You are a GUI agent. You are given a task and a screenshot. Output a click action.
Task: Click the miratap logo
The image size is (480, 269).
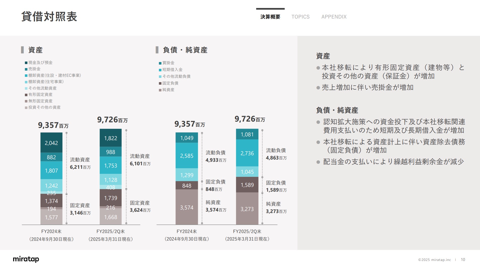pyautogui.click(x=26, y=259)
